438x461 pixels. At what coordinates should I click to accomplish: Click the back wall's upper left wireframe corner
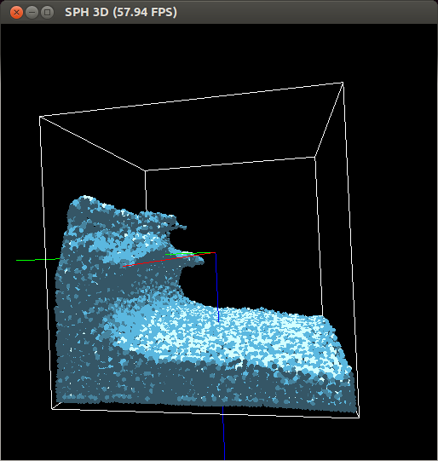point(145,170)
